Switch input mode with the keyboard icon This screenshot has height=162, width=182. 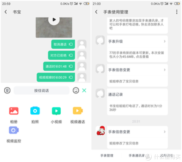click(x=7, y=90)
